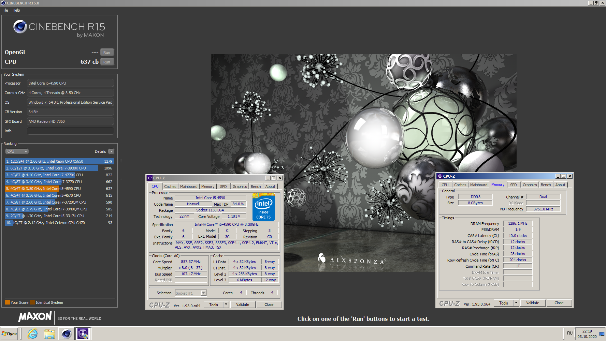The width and height of the screenshot is (606, 341).
Task: Click Tools button in right CPU-Z window
Action: click(504, 303)
